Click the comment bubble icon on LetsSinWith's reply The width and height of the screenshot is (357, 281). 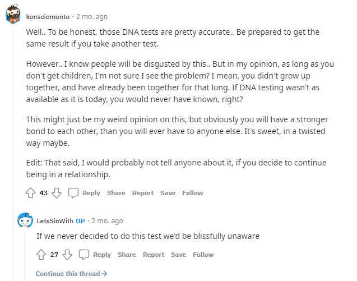84,255
